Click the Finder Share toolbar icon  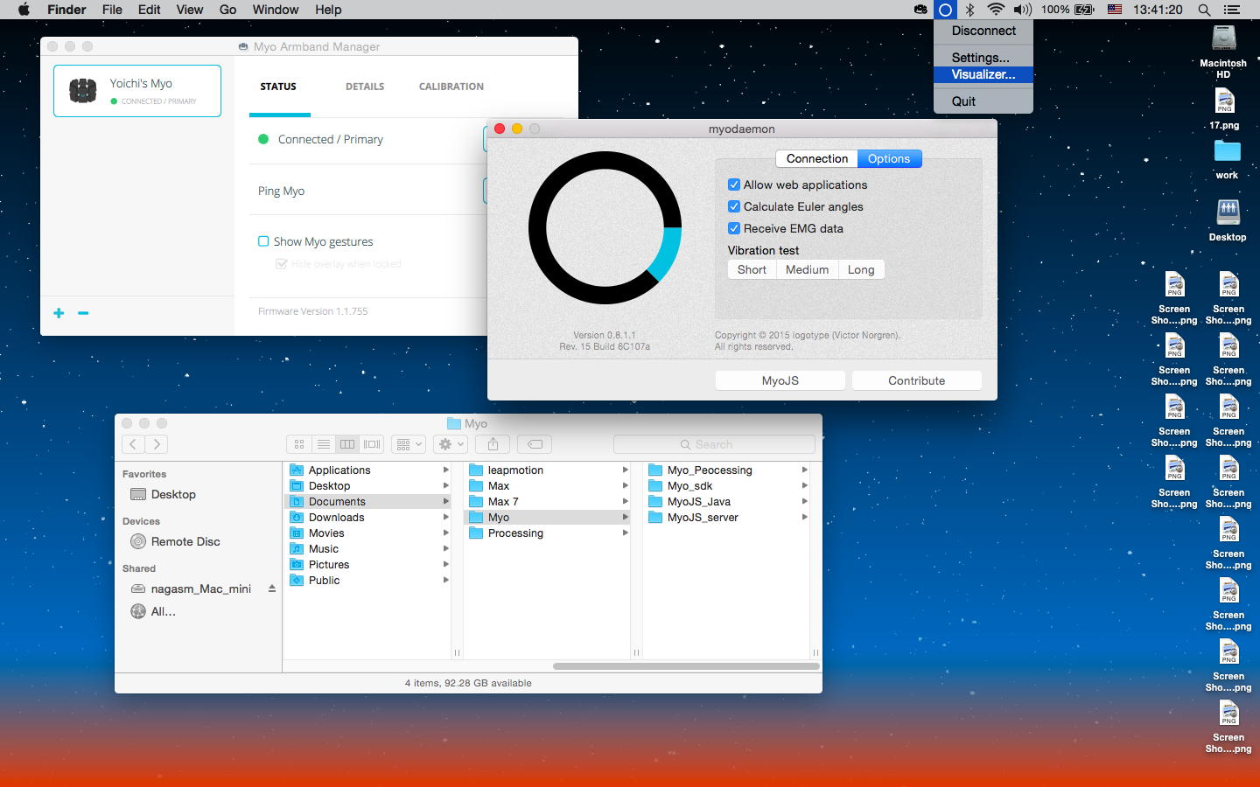[493, 444]
